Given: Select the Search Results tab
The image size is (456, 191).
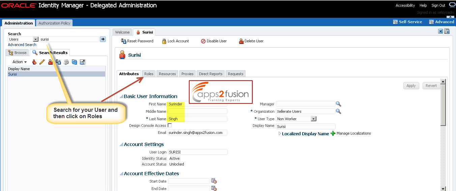Looking at the screenshot, I should (50, 53).
